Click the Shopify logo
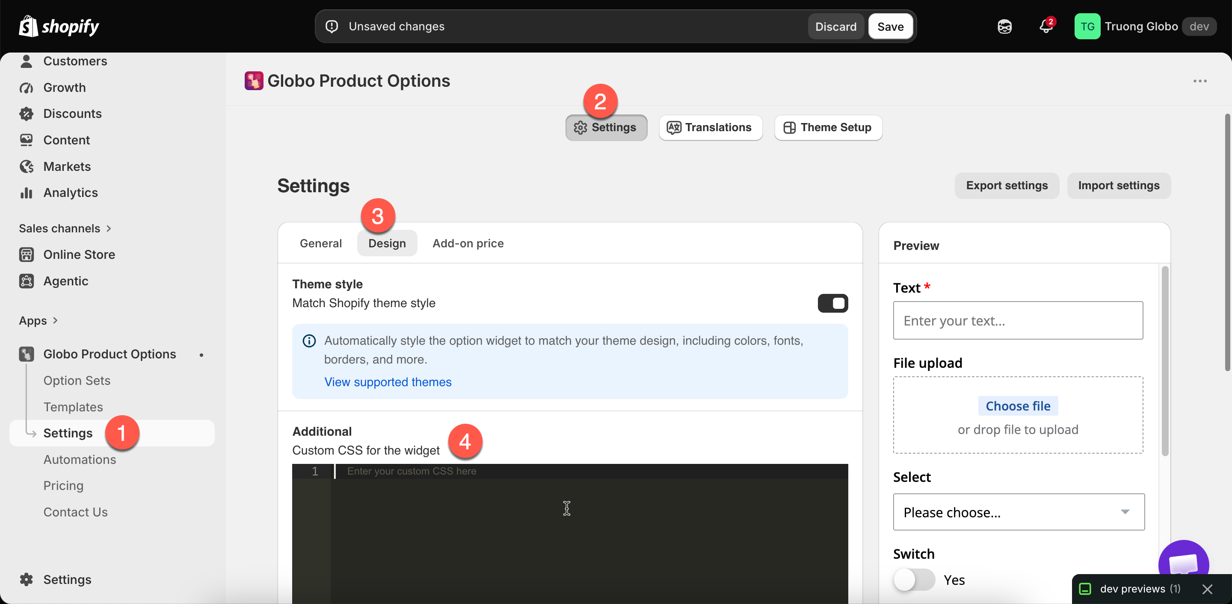This screenshot has height=604, width=1232. tap(59, 26)
